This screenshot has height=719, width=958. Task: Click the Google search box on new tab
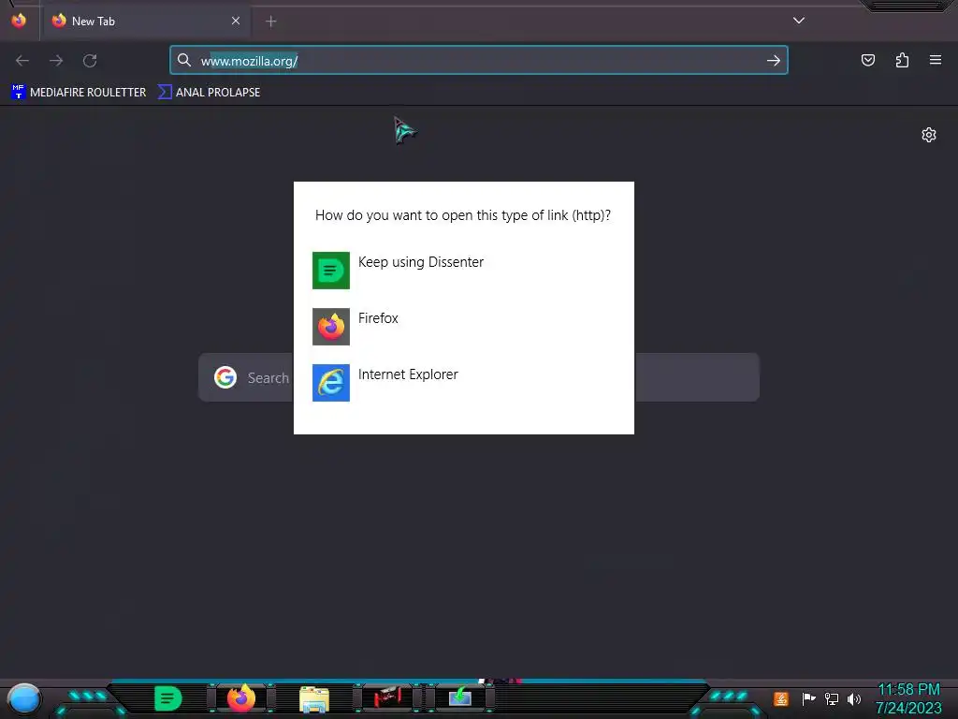[479, 377]
